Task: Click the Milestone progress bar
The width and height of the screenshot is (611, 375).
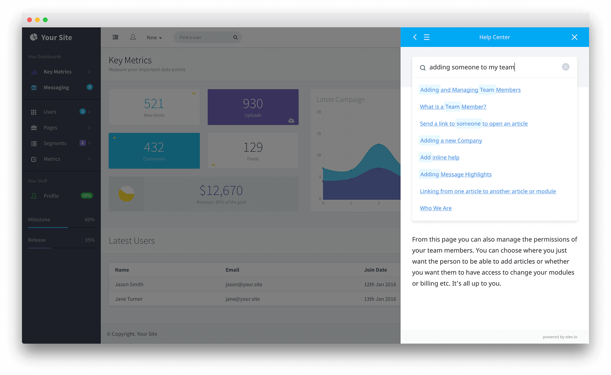Action: [x=61, y=228]
